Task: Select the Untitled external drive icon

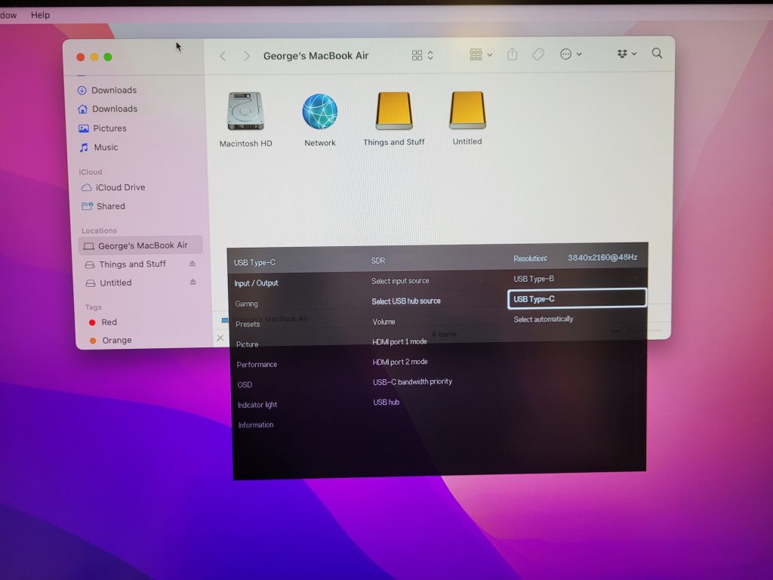Action: click(x=467, y=110)
